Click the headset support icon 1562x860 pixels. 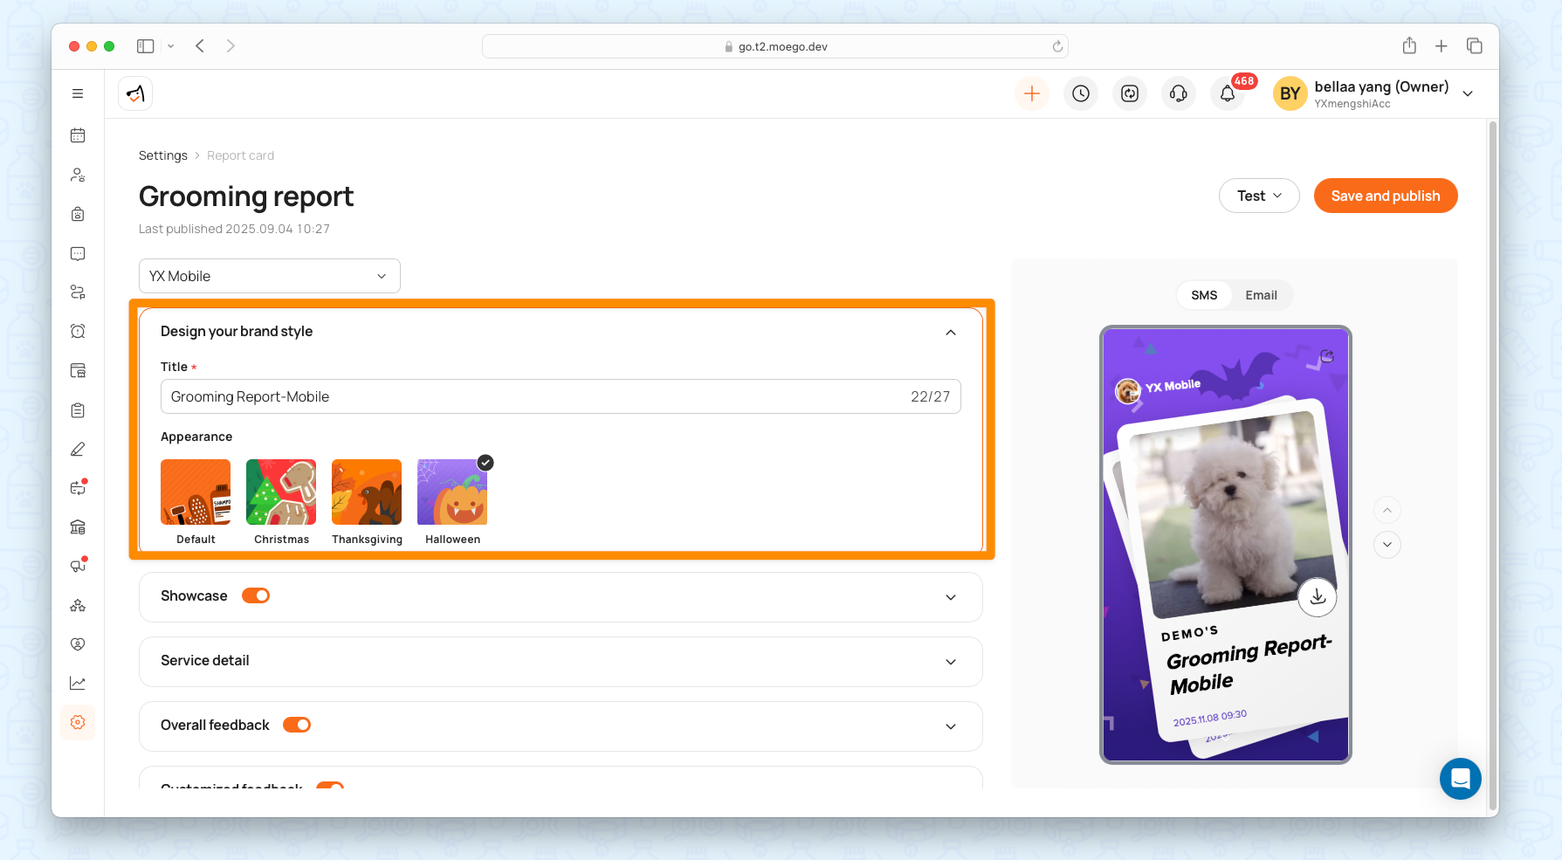click(1178, 93)
